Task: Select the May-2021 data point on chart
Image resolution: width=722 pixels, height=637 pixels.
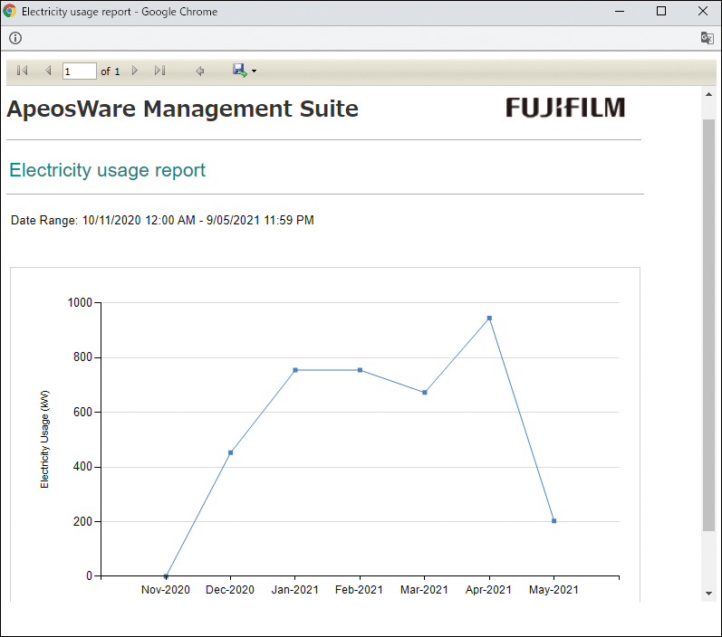Action: (554, 521)
